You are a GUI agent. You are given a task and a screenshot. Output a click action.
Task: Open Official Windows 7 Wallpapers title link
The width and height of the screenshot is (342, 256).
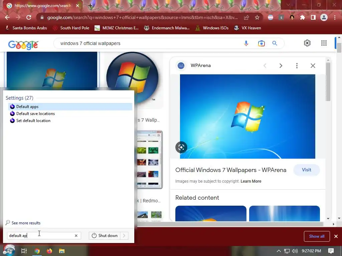[x=231, y=170]
